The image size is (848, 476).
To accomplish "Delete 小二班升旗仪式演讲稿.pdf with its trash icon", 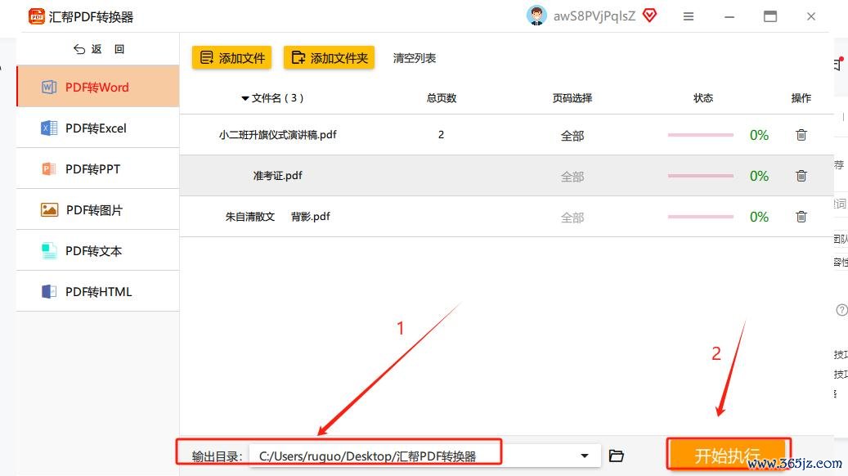I will pos(801,135).
